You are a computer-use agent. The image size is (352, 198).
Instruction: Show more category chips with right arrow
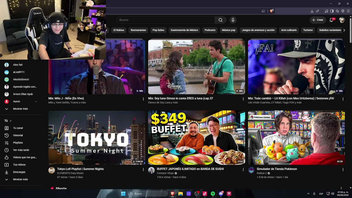(344, 30)
